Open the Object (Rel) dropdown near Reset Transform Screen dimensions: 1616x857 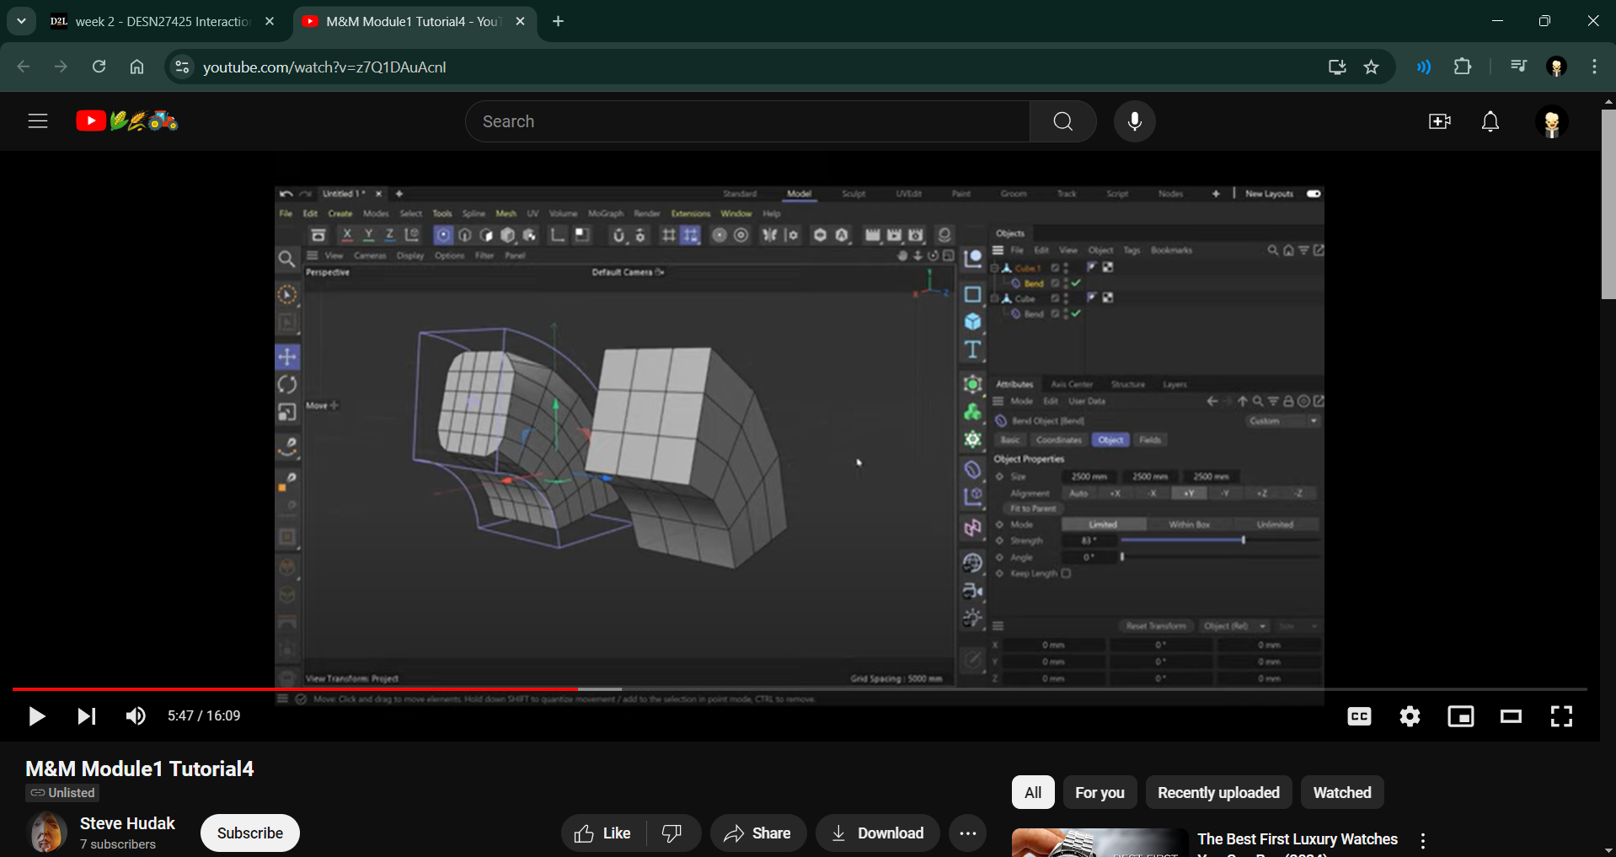pos(1235,626)
